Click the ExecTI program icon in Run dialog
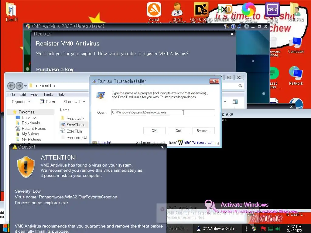 101,95
